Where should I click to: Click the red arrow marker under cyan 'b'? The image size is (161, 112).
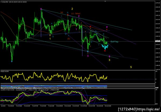68,15
